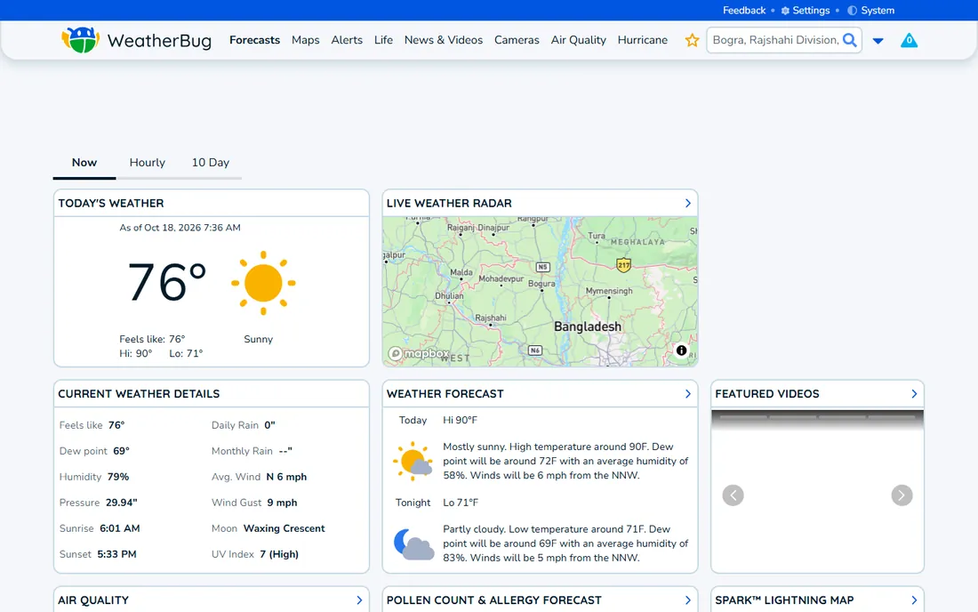Expand Spark Lightning Map chevron
This screenshot has width=978, height=612.
(x=914, y=600)
